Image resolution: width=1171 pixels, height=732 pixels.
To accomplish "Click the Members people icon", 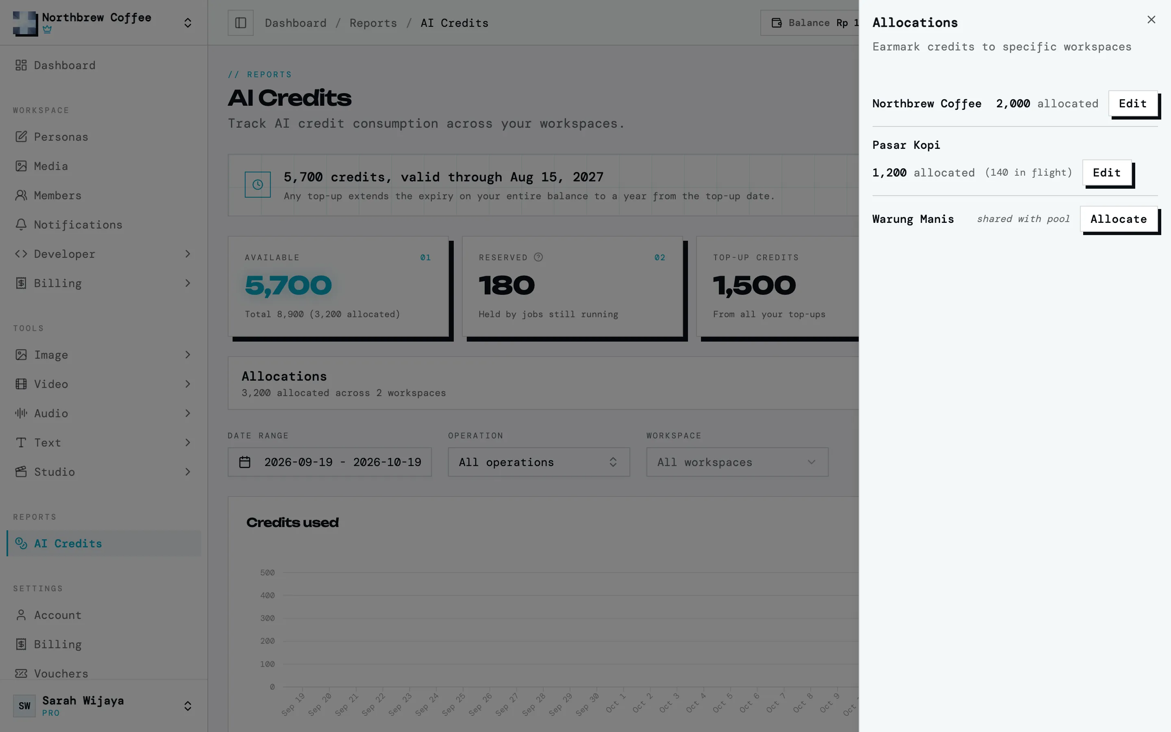I will point(21,195).
